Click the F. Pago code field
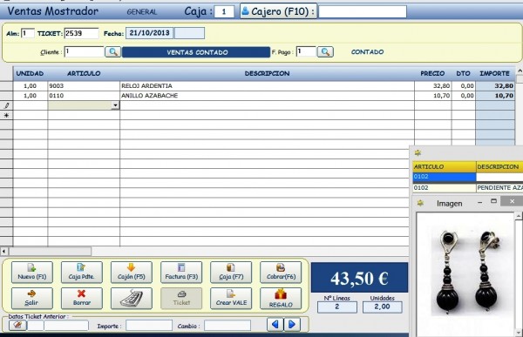 point(306,51)
